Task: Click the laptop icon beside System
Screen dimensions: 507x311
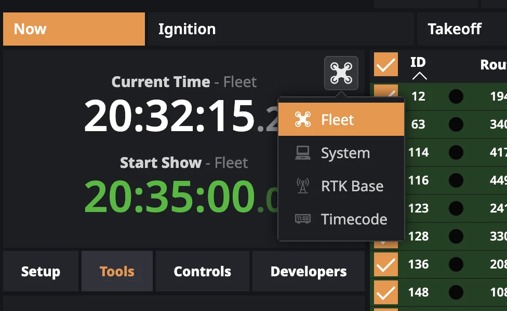Action: click(303, 153)
